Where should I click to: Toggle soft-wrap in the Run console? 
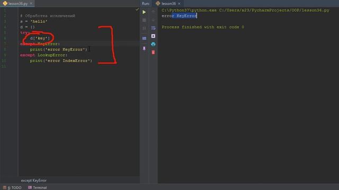[x=153, y=28]
